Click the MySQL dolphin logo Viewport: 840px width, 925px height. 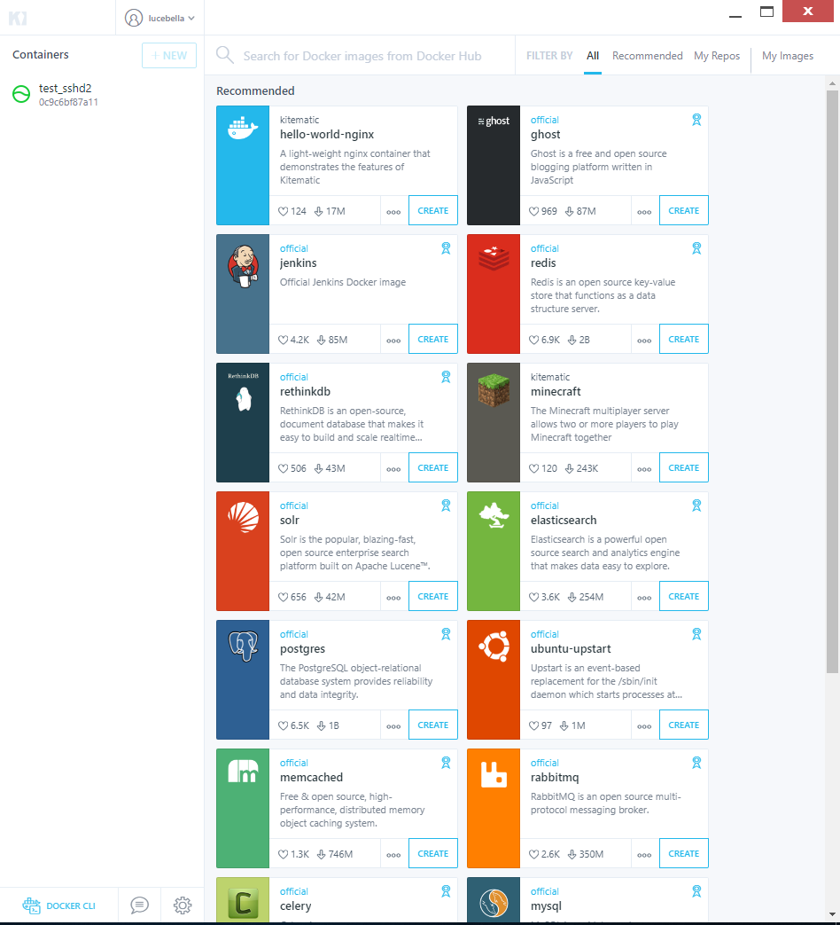[x=494, y=903]
